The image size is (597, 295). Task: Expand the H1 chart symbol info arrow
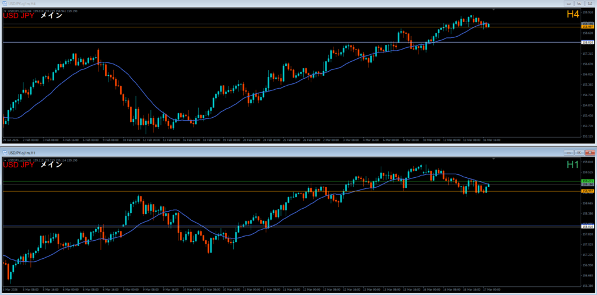[5, 160]
